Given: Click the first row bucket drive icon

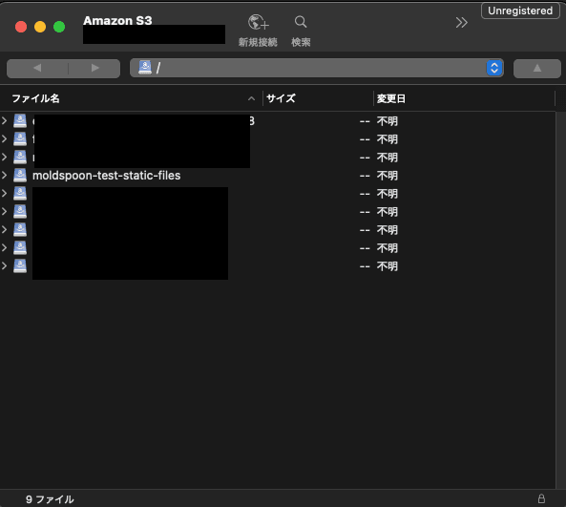Looking at the screenshot, I should (20, 120).
